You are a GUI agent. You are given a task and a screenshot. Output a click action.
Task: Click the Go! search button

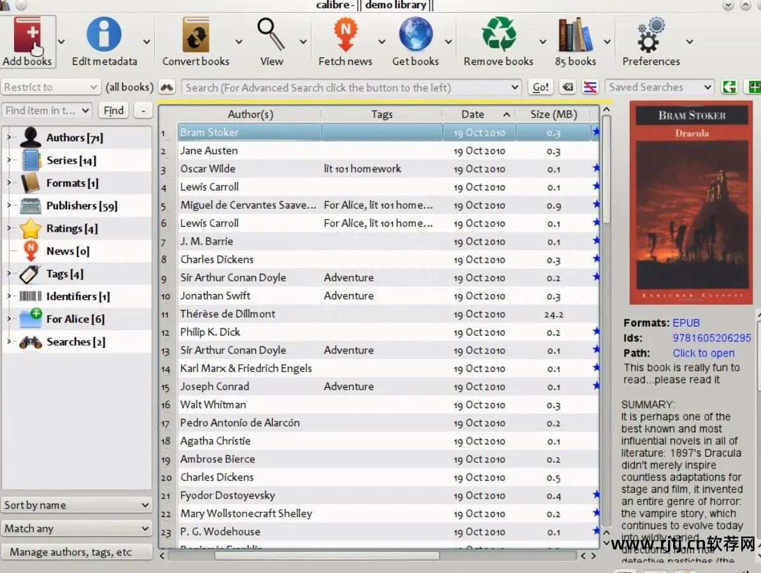point(541,87)
